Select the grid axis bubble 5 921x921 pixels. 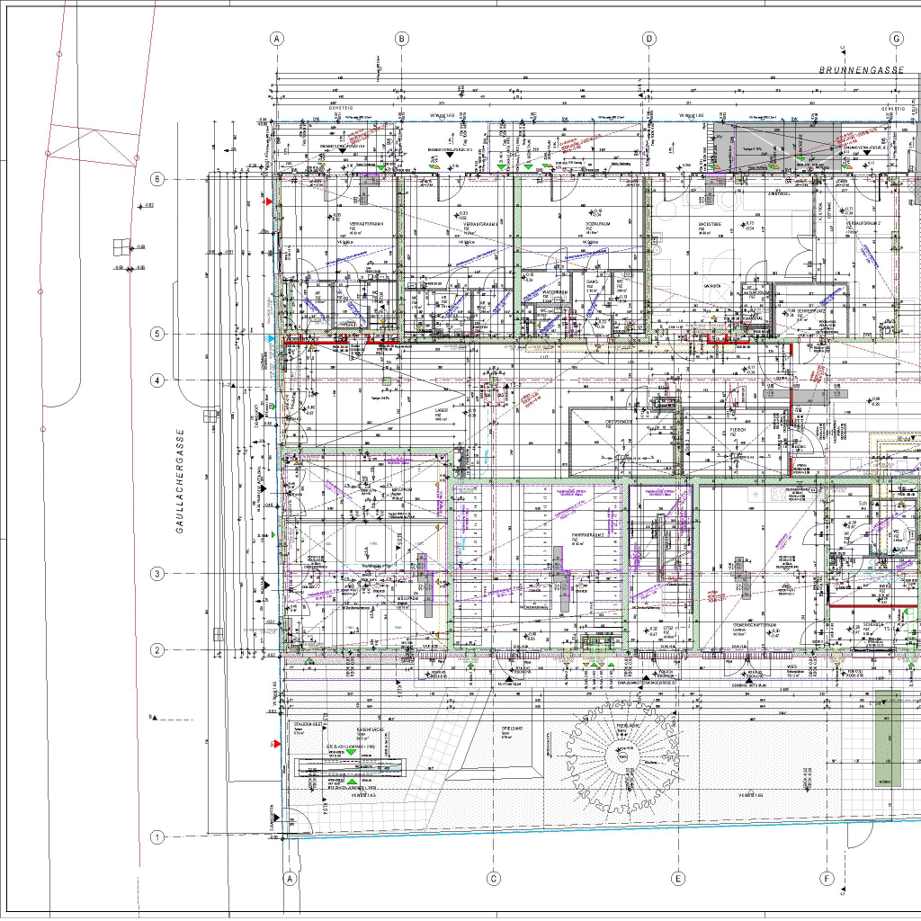point(157,334)
